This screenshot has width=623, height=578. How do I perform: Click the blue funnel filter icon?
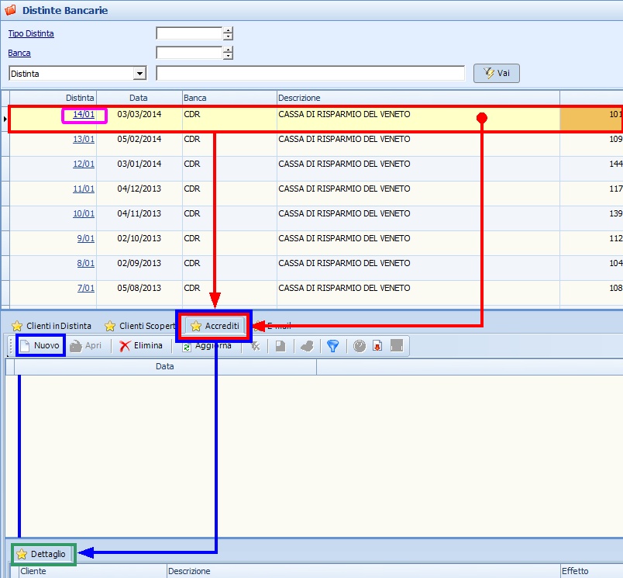point(332,346)
